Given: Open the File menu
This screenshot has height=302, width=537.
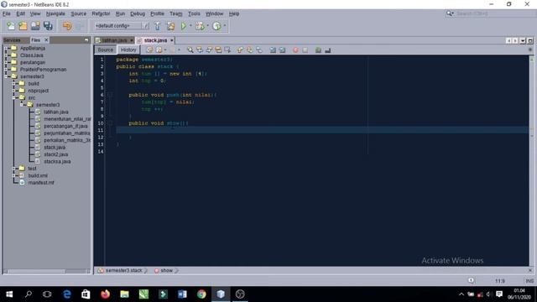Looking at the screenshot, I should pyautogui.click(x=7, y=13).
